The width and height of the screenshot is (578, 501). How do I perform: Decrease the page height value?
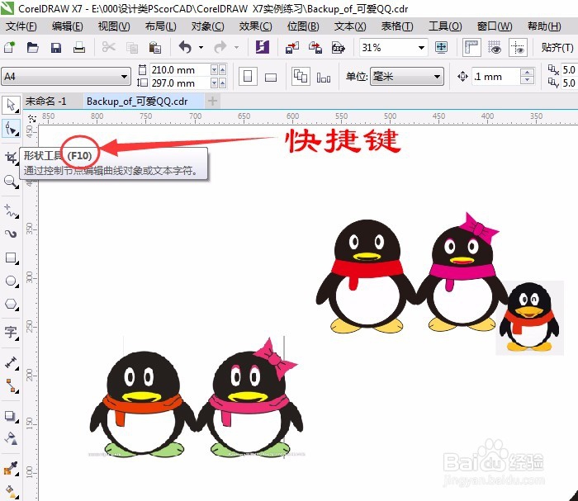pos(214,83)
